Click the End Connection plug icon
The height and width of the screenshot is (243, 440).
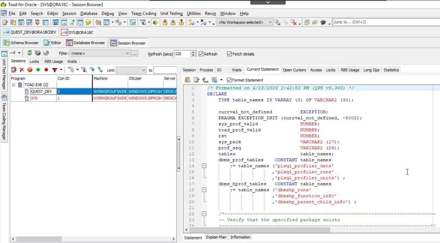coord(203,22)
